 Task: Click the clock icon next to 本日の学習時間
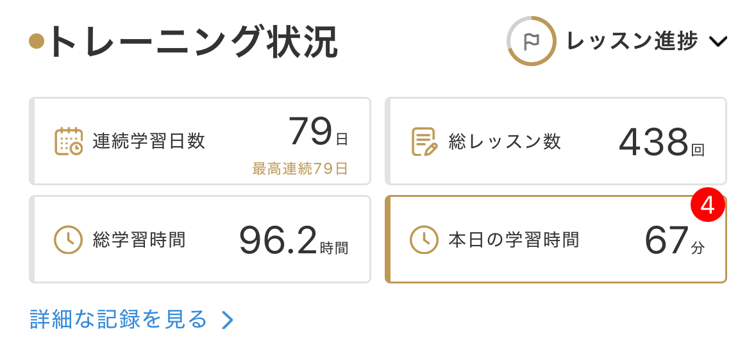coord(424,239)
